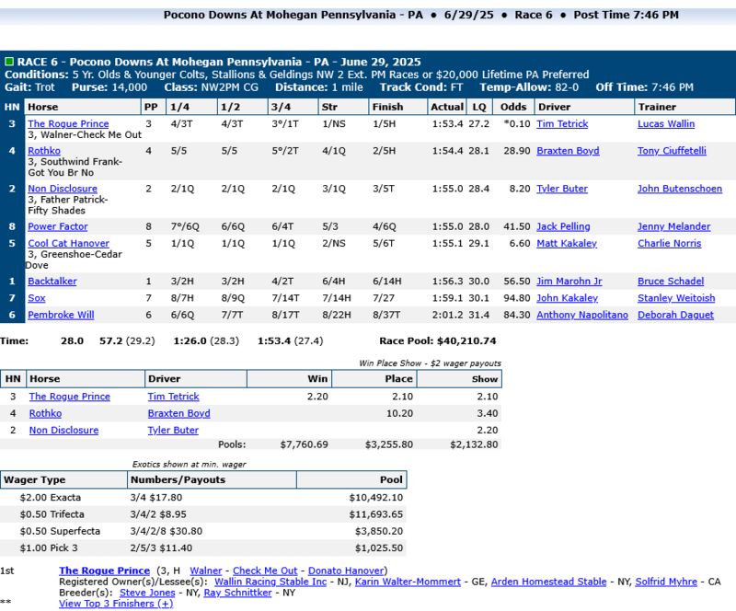Open trainer Jenny Melander link
The width and height of the screenshot is (736, 611).
[673, 226]
